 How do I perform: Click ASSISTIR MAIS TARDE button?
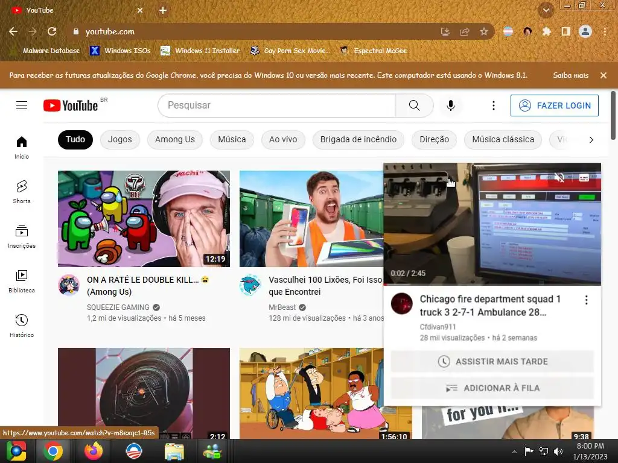click(x=492, y=362)
